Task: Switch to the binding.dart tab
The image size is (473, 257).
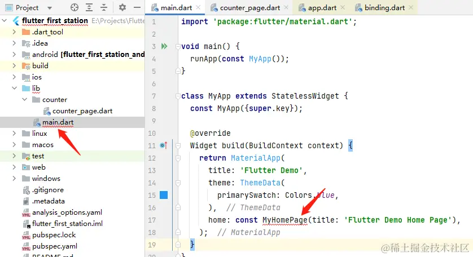Action: pyautogui.click(x=385, y=8)
